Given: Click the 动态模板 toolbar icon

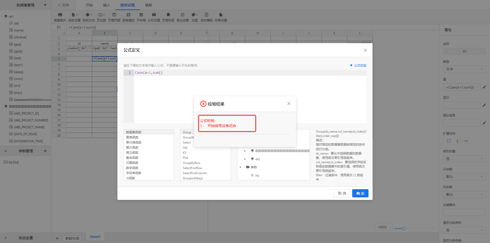Looking at the screenshot, I should point(206,15).
